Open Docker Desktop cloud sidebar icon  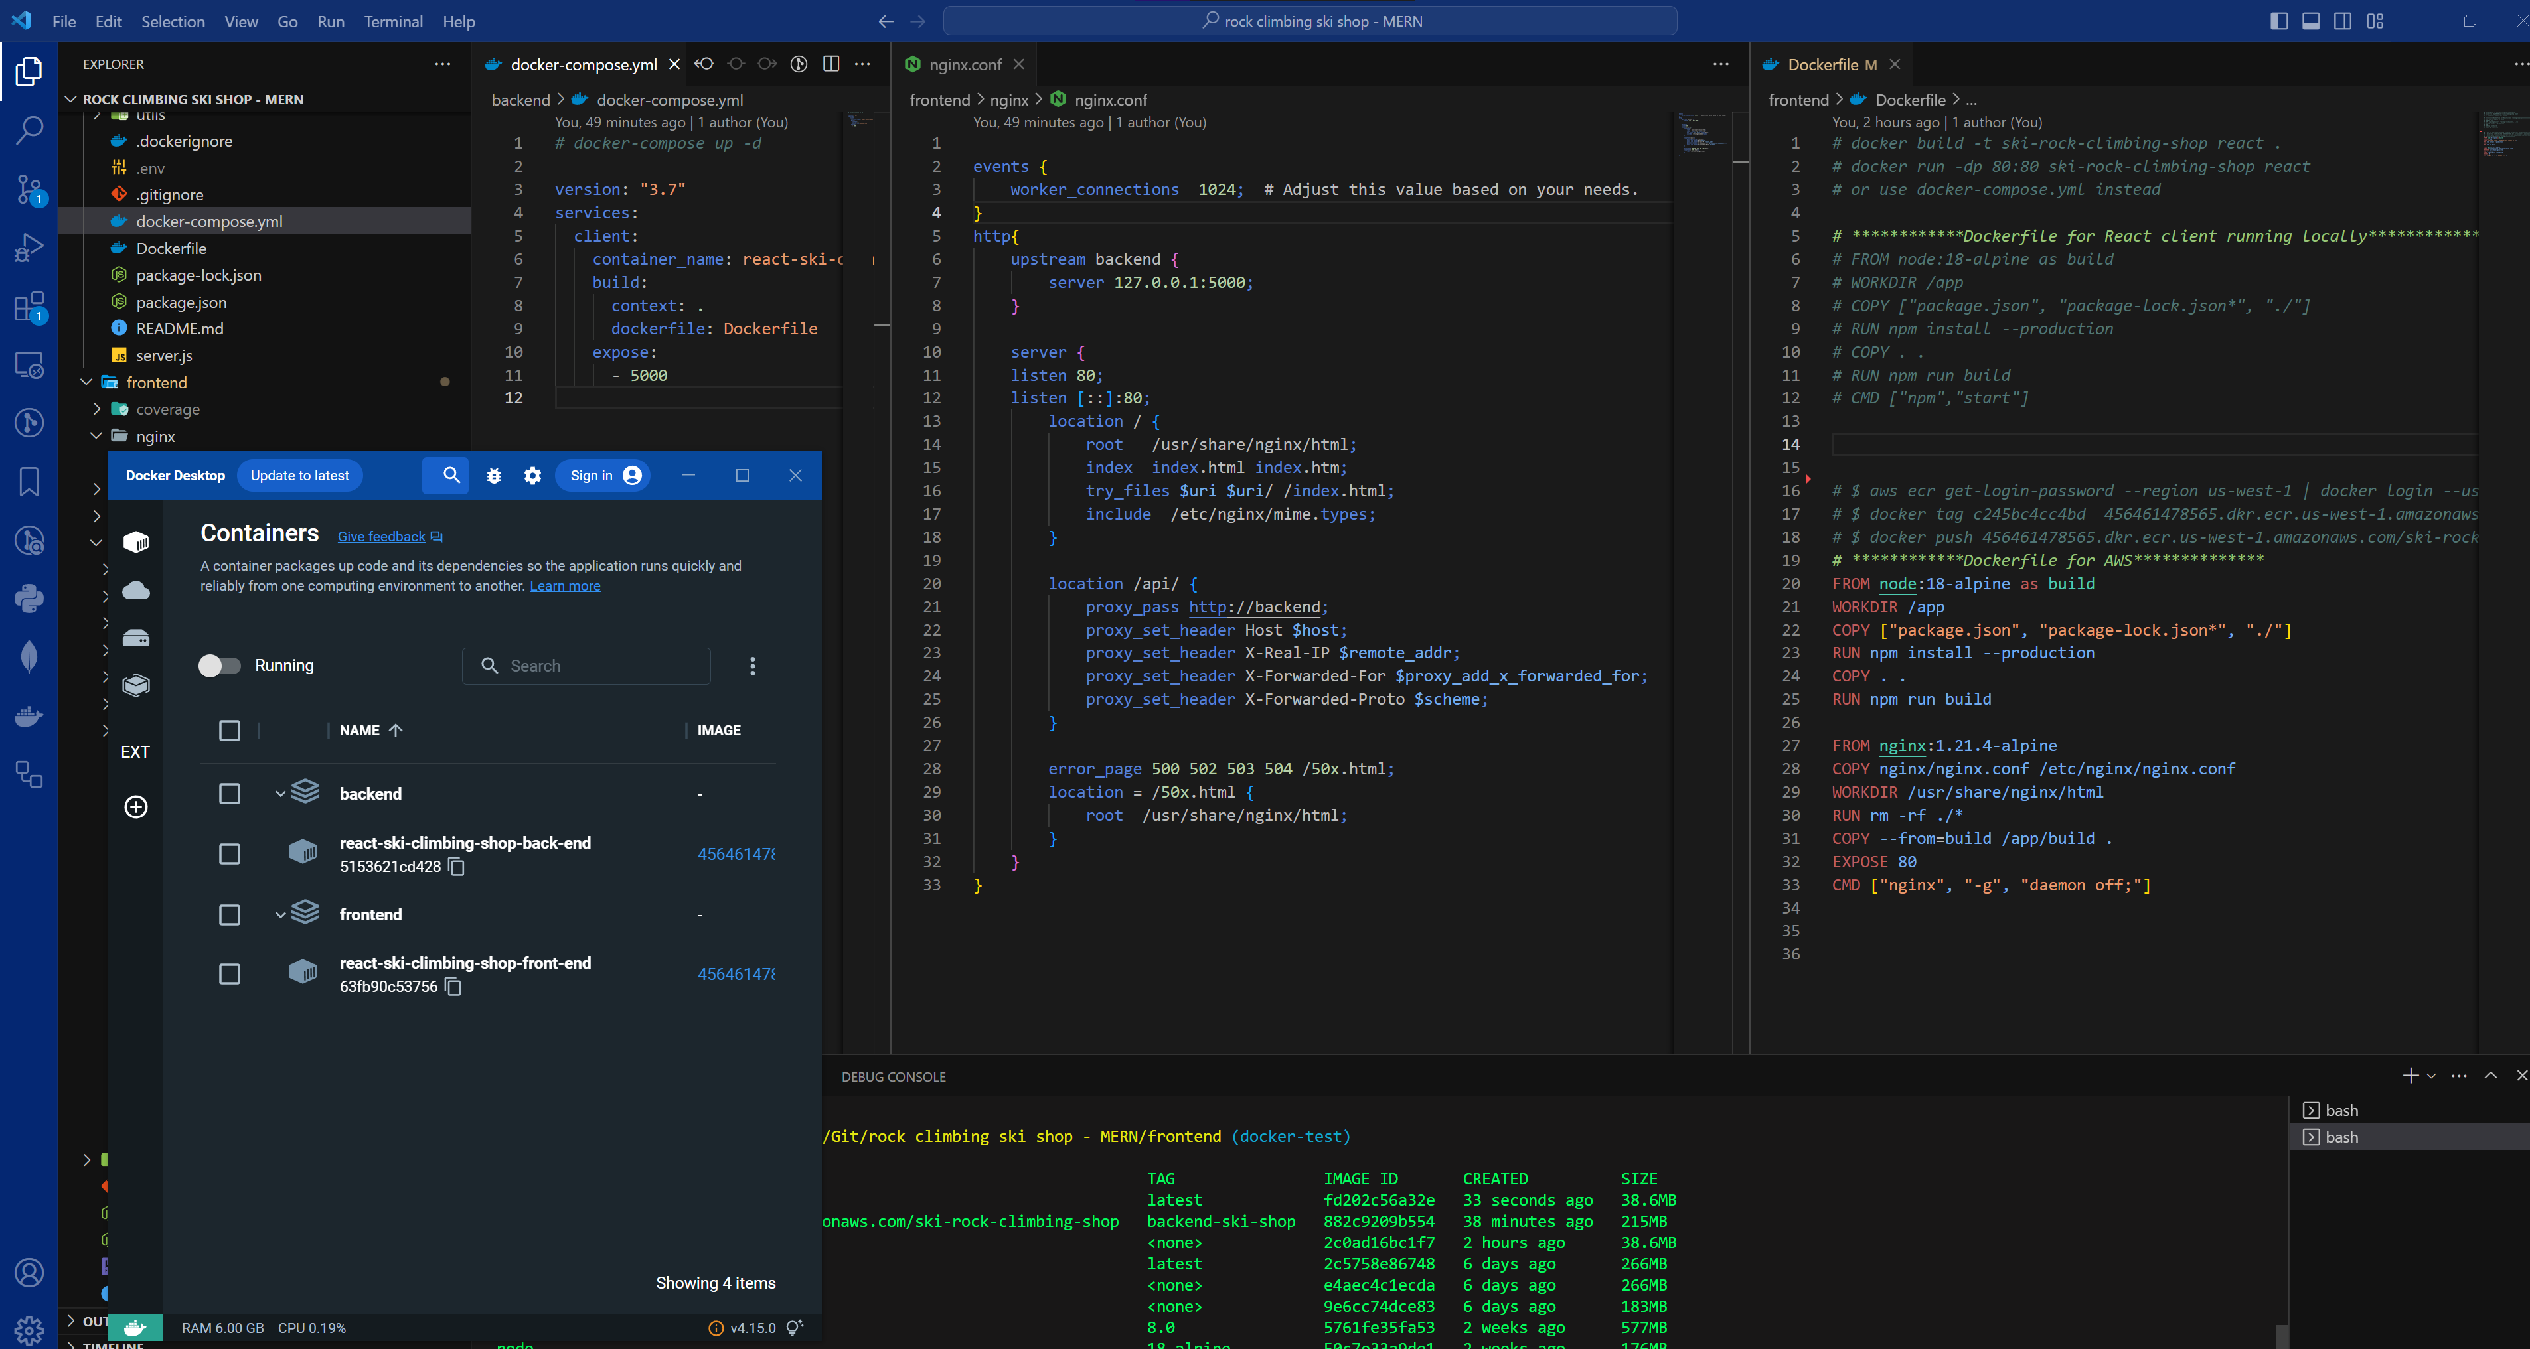pos(135,590)
